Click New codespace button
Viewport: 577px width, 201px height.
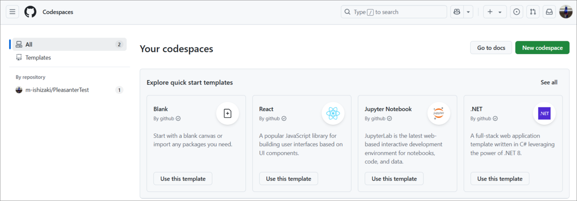pyautogui.click(x=542, y=47)
